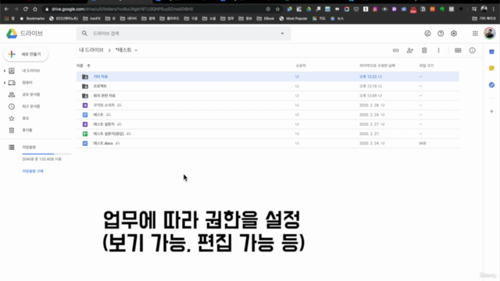Select the 회의 관련 자료 folder row
This screenshot has width=500, height=281.
267,96
